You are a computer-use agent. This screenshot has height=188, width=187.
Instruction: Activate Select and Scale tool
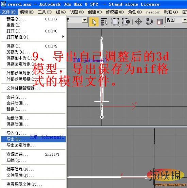160,22
